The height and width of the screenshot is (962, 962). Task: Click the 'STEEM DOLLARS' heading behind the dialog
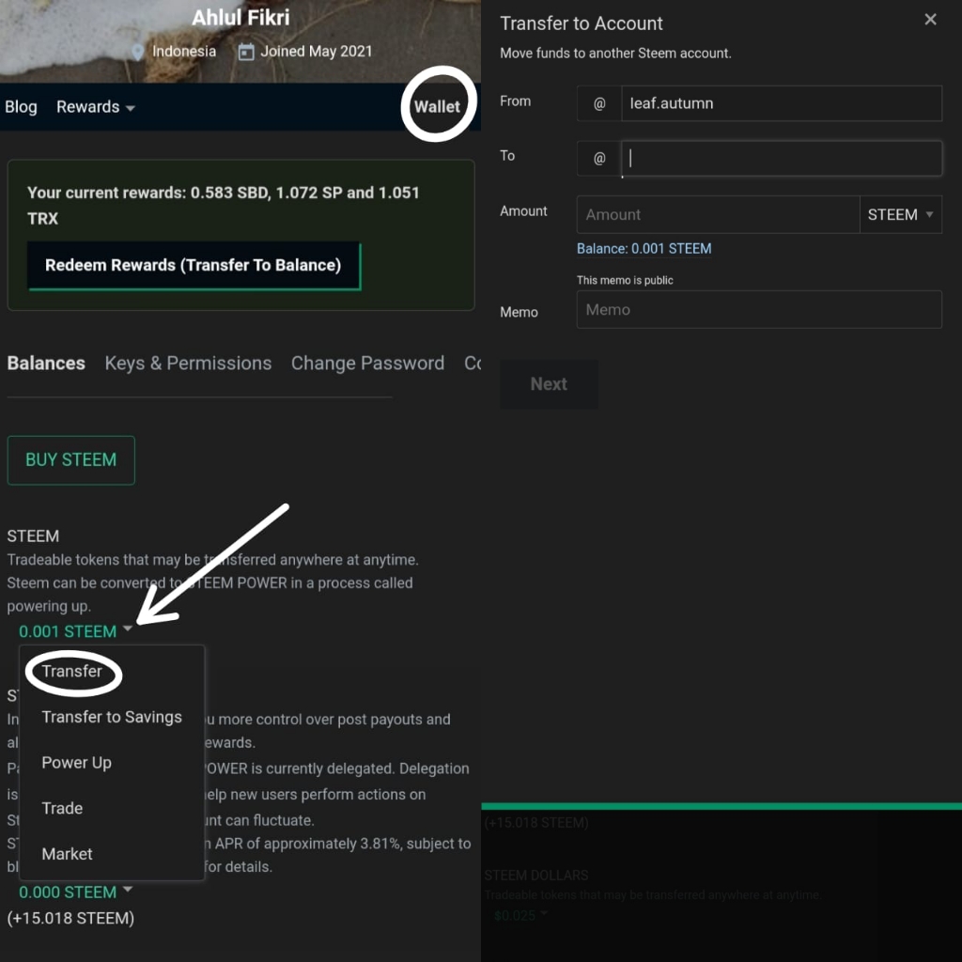pyautogui.click(x=535, y=876)
